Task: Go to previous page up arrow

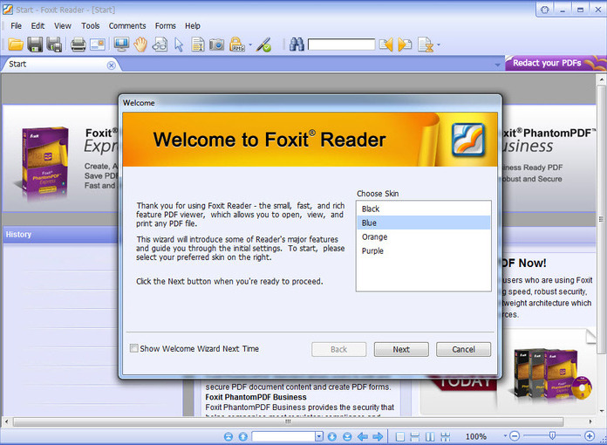Action: tap(243, 436)
